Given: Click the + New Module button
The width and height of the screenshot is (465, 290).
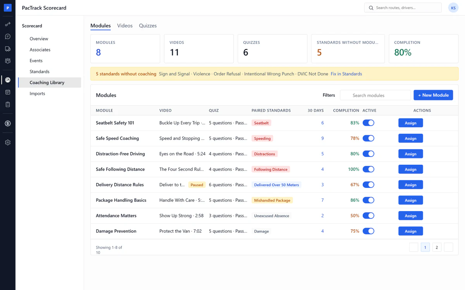Looking at the screenshot, I should pyautogui.click(x=433, y=95).
